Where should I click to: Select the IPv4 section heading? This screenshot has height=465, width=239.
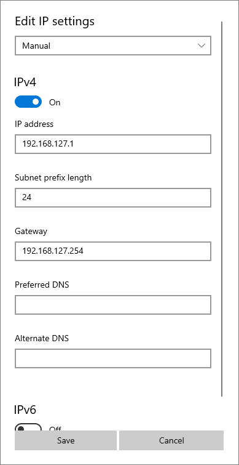(x=25, y=82)
